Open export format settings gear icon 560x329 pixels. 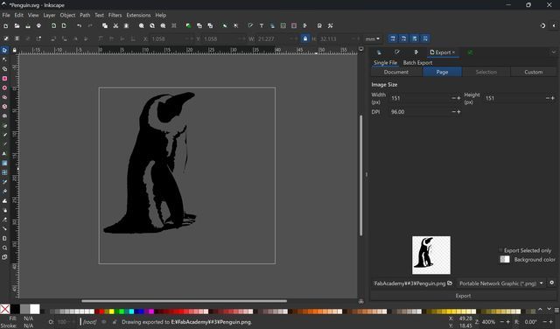click(552, 283)
